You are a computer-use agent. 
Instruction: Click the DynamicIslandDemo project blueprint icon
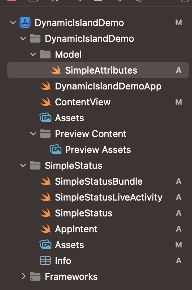pyautogui.click(x=25, y=23)
